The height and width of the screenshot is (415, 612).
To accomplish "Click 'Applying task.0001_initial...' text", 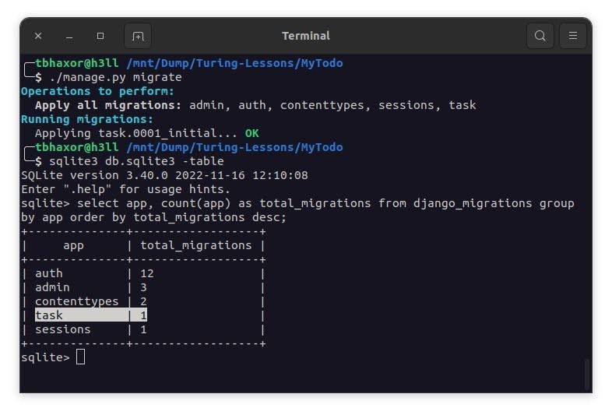I will coord(136,133).
